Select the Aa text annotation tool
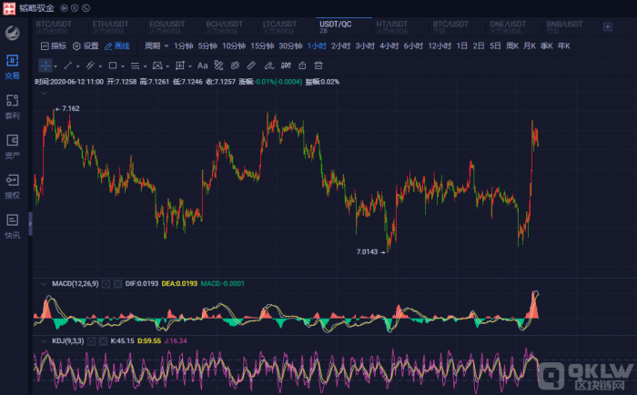The width and height of the screenshot is (637, 395). click(x=202, y=66)
